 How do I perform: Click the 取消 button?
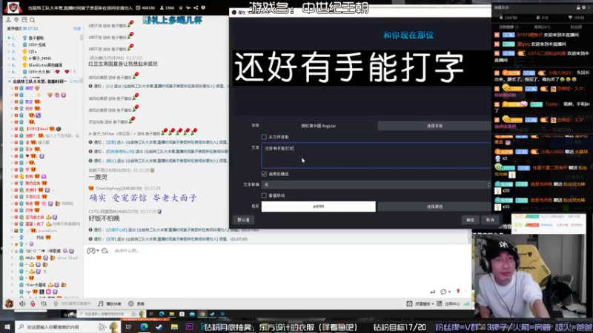click(x=490, y=220)
